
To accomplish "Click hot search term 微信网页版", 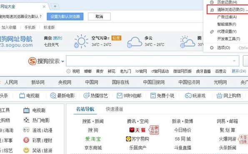I will [183, 71].
